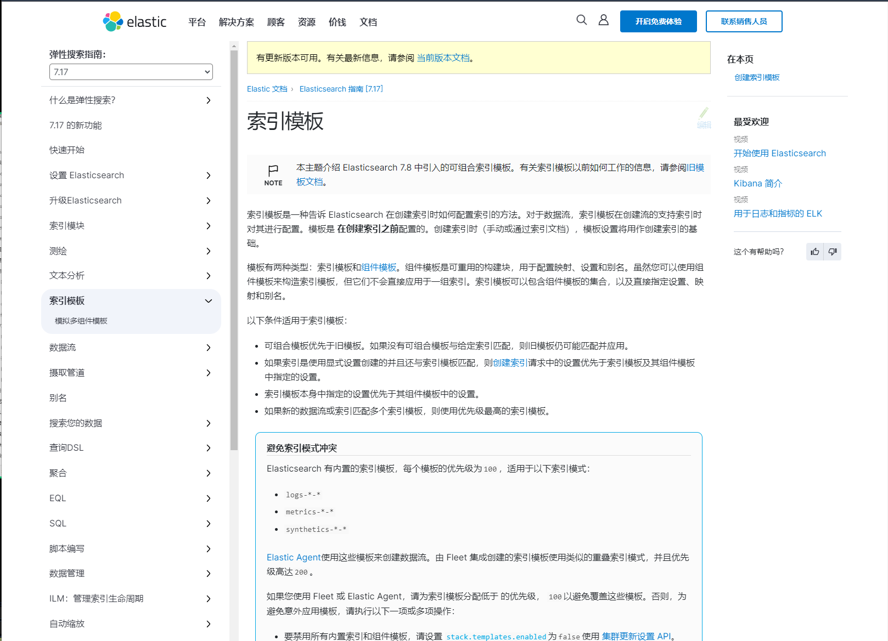Open the 文档 menu in navigation
The image size is (888, 641).
pos(368,22)
